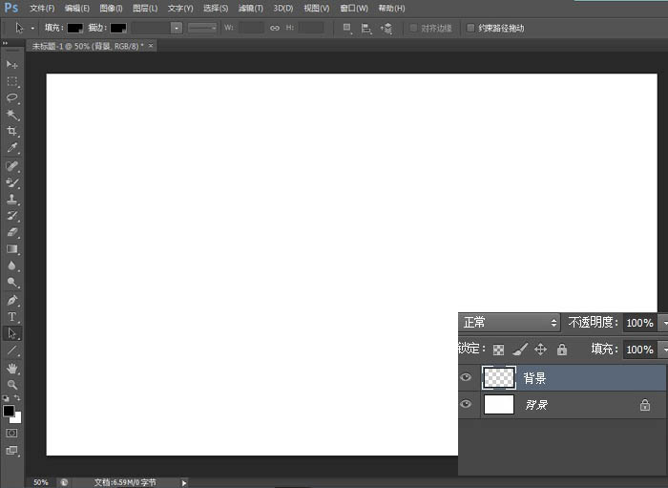Viewport: 668px width, 488px height.
Task: Toggle visibility of the locked 背景 layer
Action: point(466,405)
